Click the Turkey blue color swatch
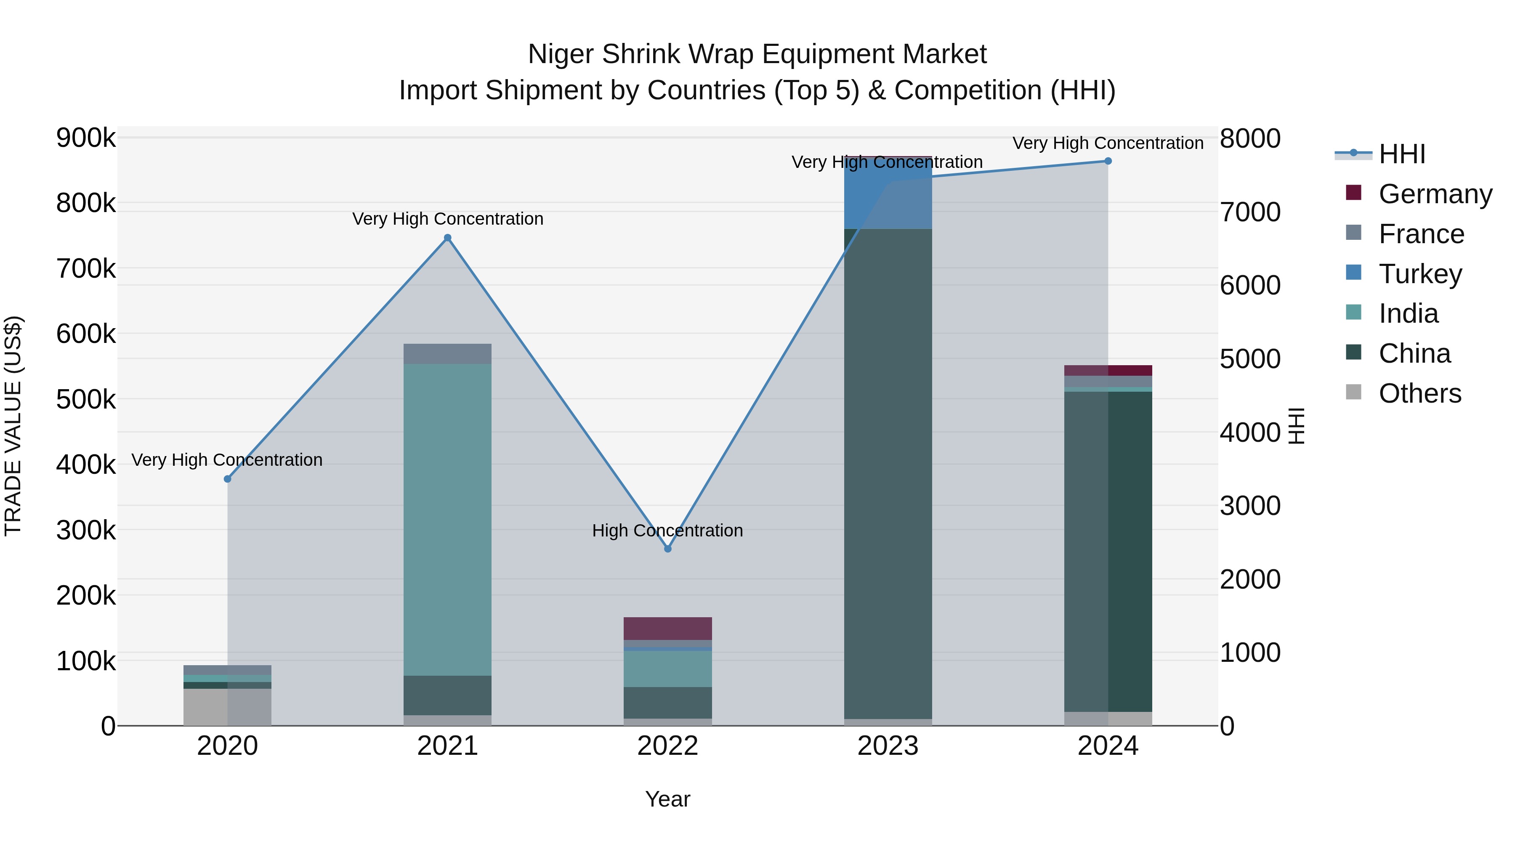The image size is (1515, 852). pyautogui.click(x=1353, y=272)
